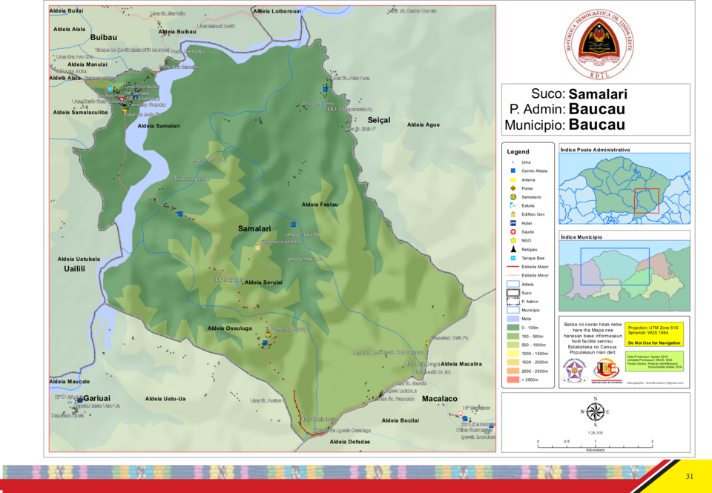Select the Antena symbol in the legend
This screenshot has height=493, width=712.
pyautogui.click(x=513, y=179)
